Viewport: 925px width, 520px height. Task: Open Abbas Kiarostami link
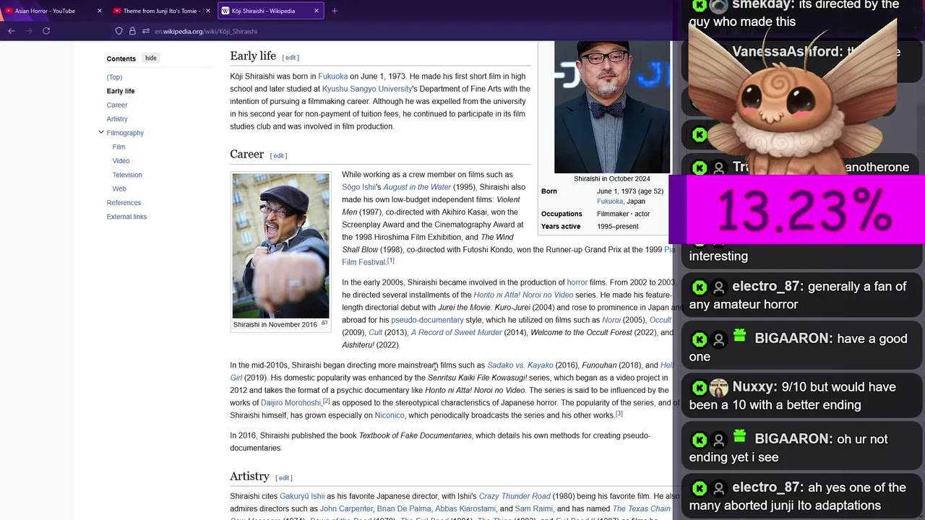(465, 509)
